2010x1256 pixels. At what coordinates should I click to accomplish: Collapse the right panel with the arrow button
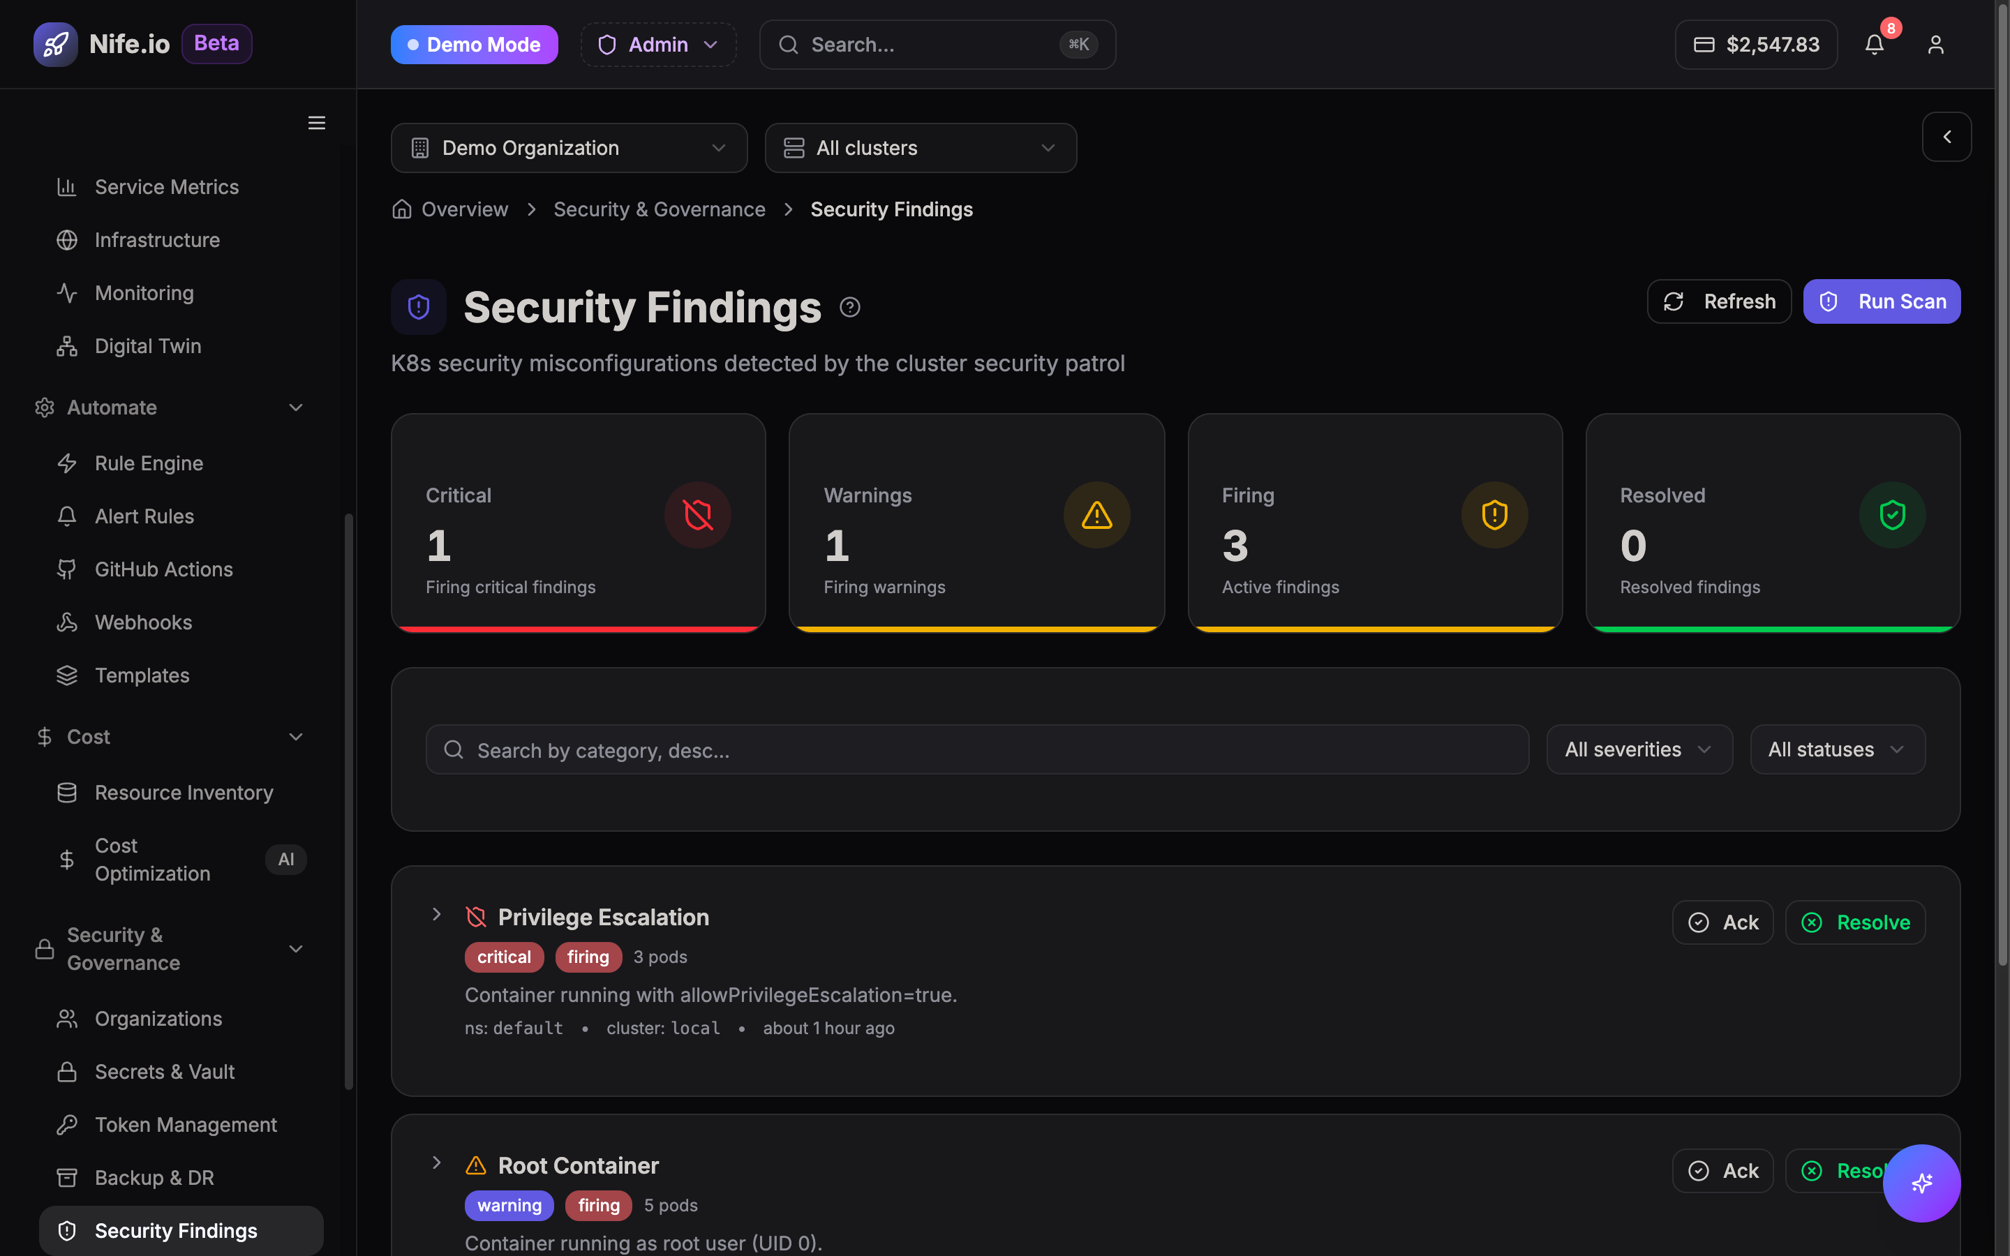tap(1946, 137)
